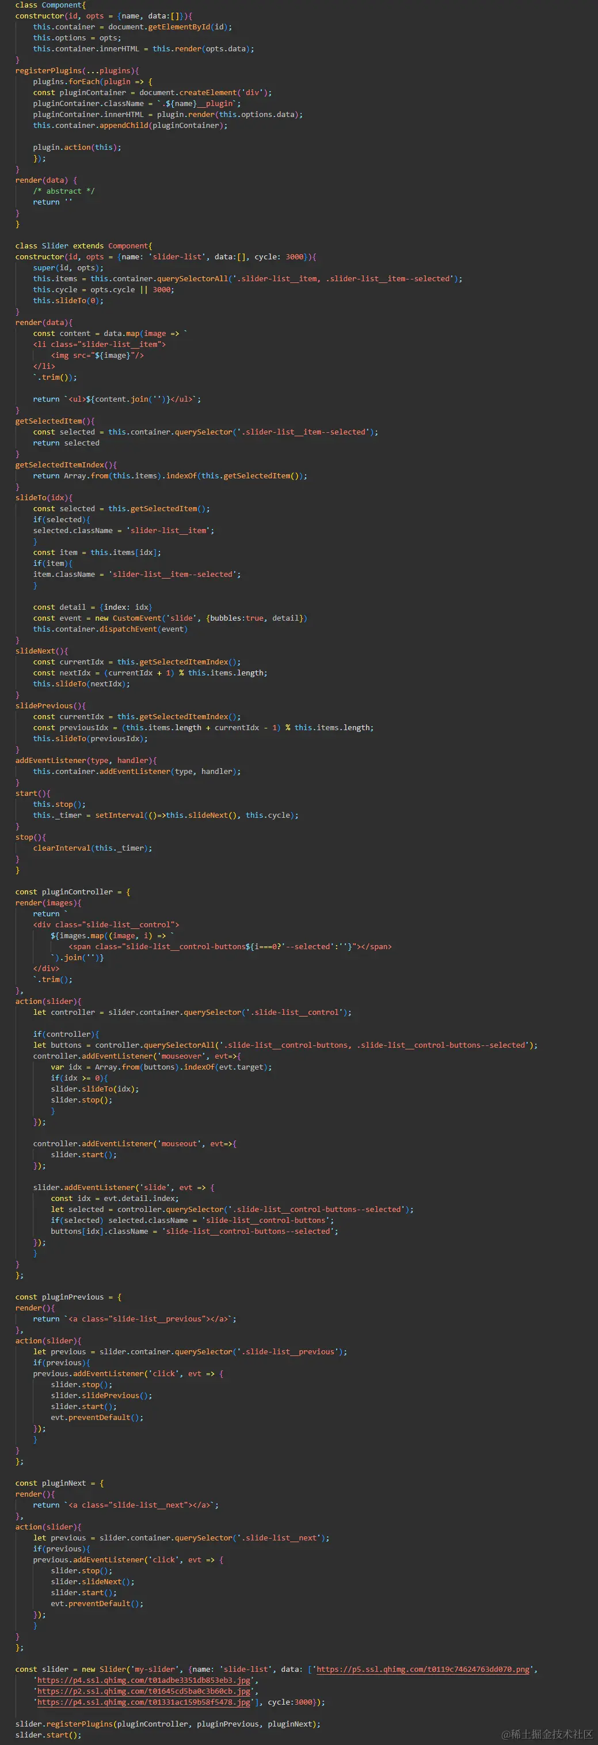Viewport: 598px width, 1745px height.
Task: Click the controller 'mouseover' addEventListener line
Action: click(136, 1056)
